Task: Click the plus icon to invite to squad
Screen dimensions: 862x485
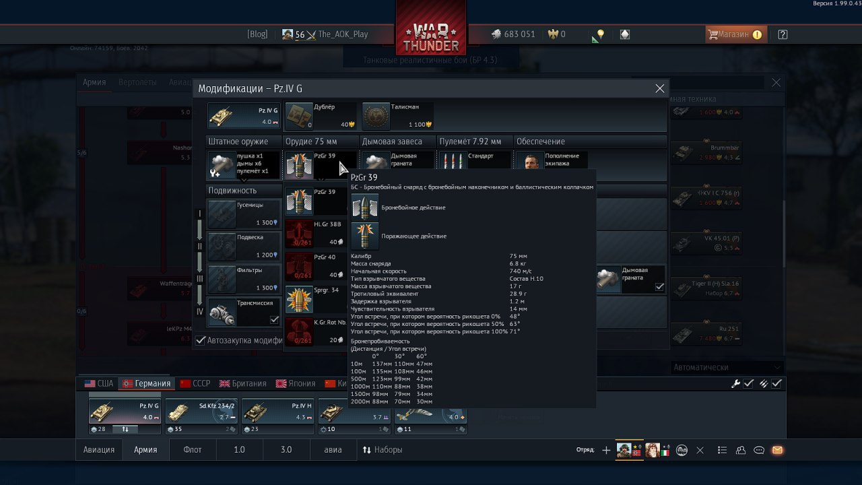Action: point(606,450)
